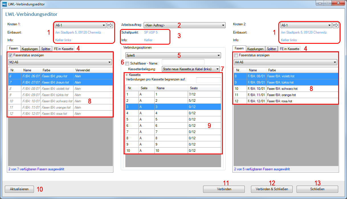Select right fiber row 12 rosa/rot
Screen dimensions: 347x199
(x=286, y=101)
